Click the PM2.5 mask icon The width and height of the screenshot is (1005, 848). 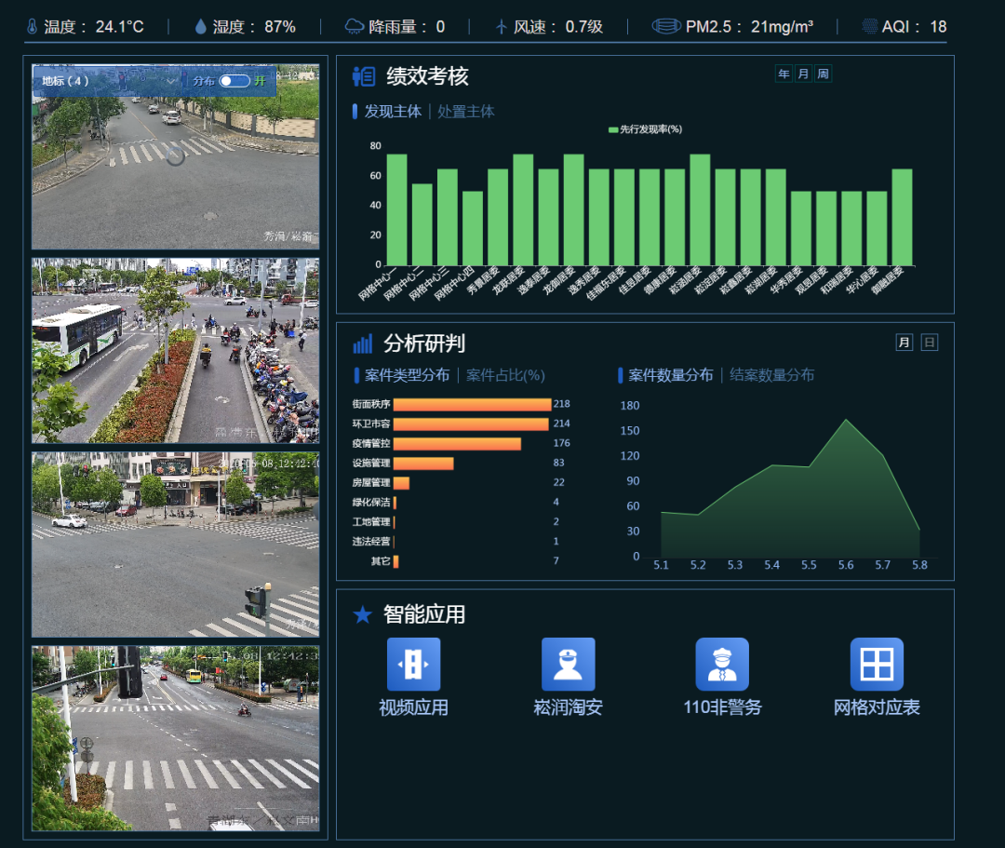[x=666, y=27]
